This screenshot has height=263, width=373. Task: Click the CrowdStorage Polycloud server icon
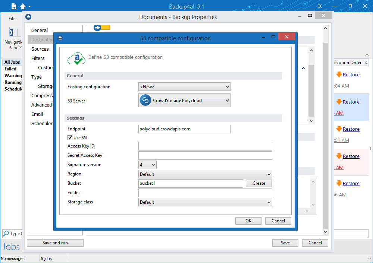click(x=145, y=100)
